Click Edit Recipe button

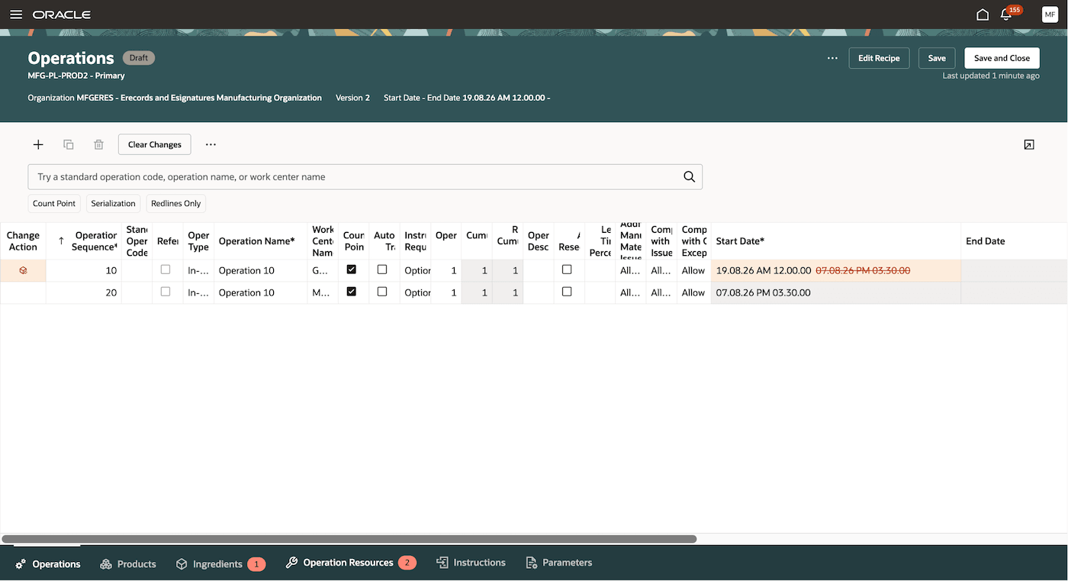[879, 58]
